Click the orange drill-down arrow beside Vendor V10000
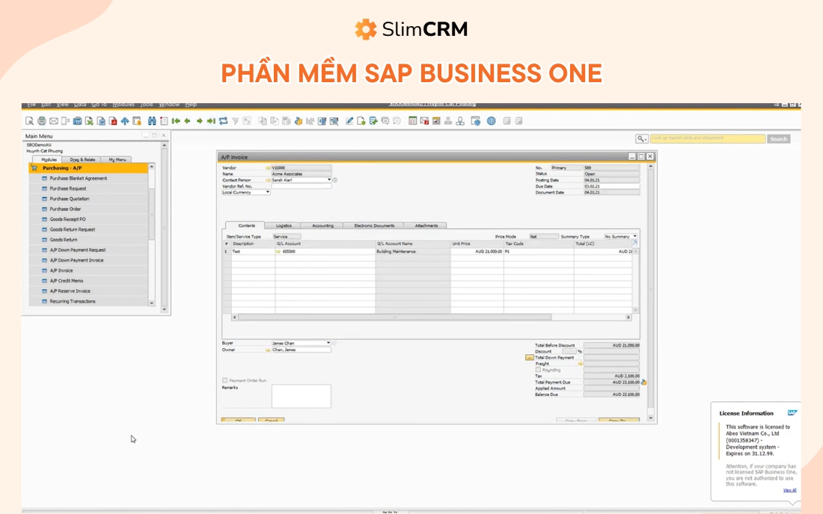The height and width of the screenshot is (514, 823). 269,169
